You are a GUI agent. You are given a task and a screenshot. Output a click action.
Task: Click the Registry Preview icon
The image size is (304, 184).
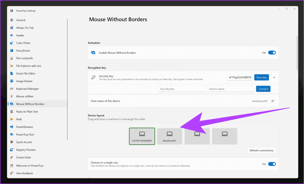[12, 150]
